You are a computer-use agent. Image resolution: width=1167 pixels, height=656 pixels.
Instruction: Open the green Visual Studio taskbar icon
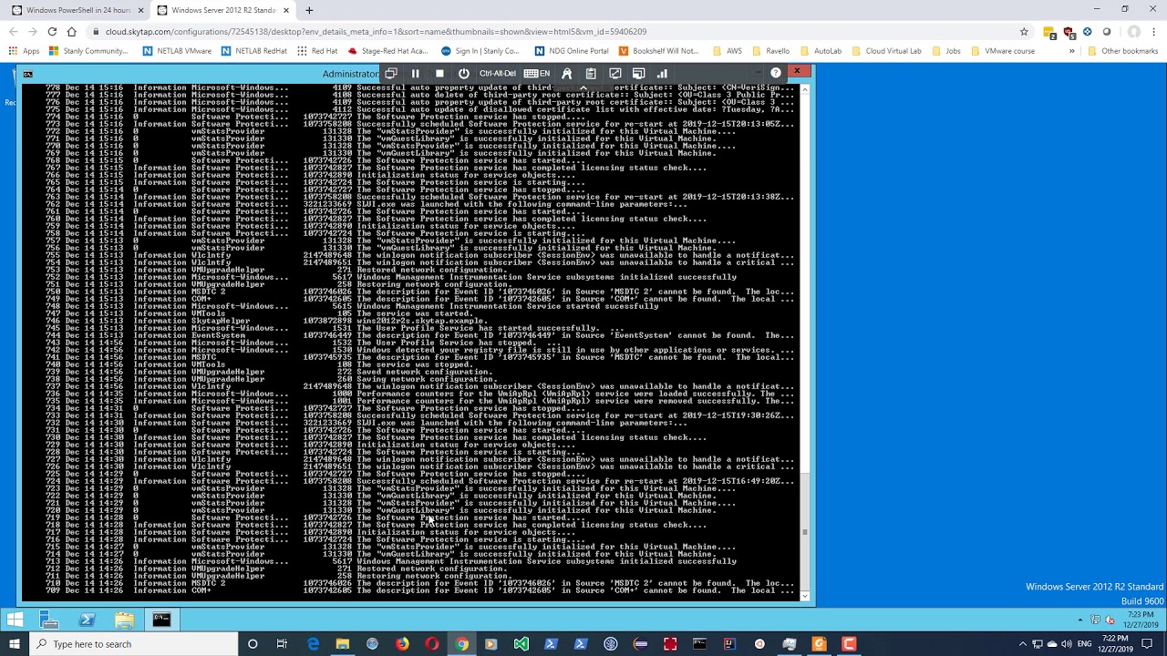pos(521,644)
